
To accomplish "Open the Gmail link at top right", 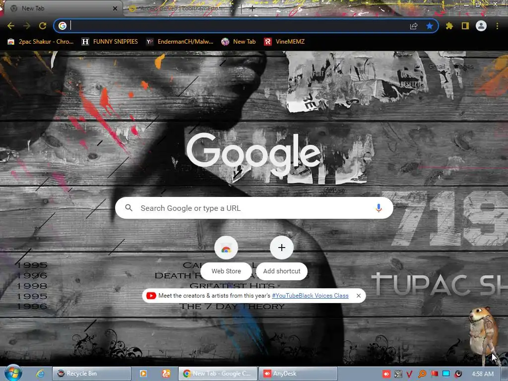I will [437, 67].
